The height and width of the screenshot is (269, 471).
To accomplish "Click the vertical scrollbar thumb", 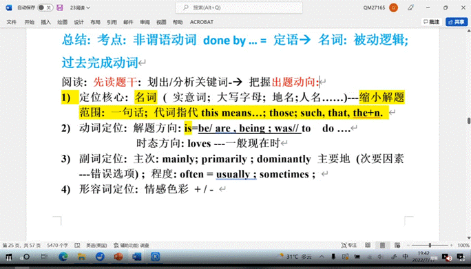I will 469,120.
